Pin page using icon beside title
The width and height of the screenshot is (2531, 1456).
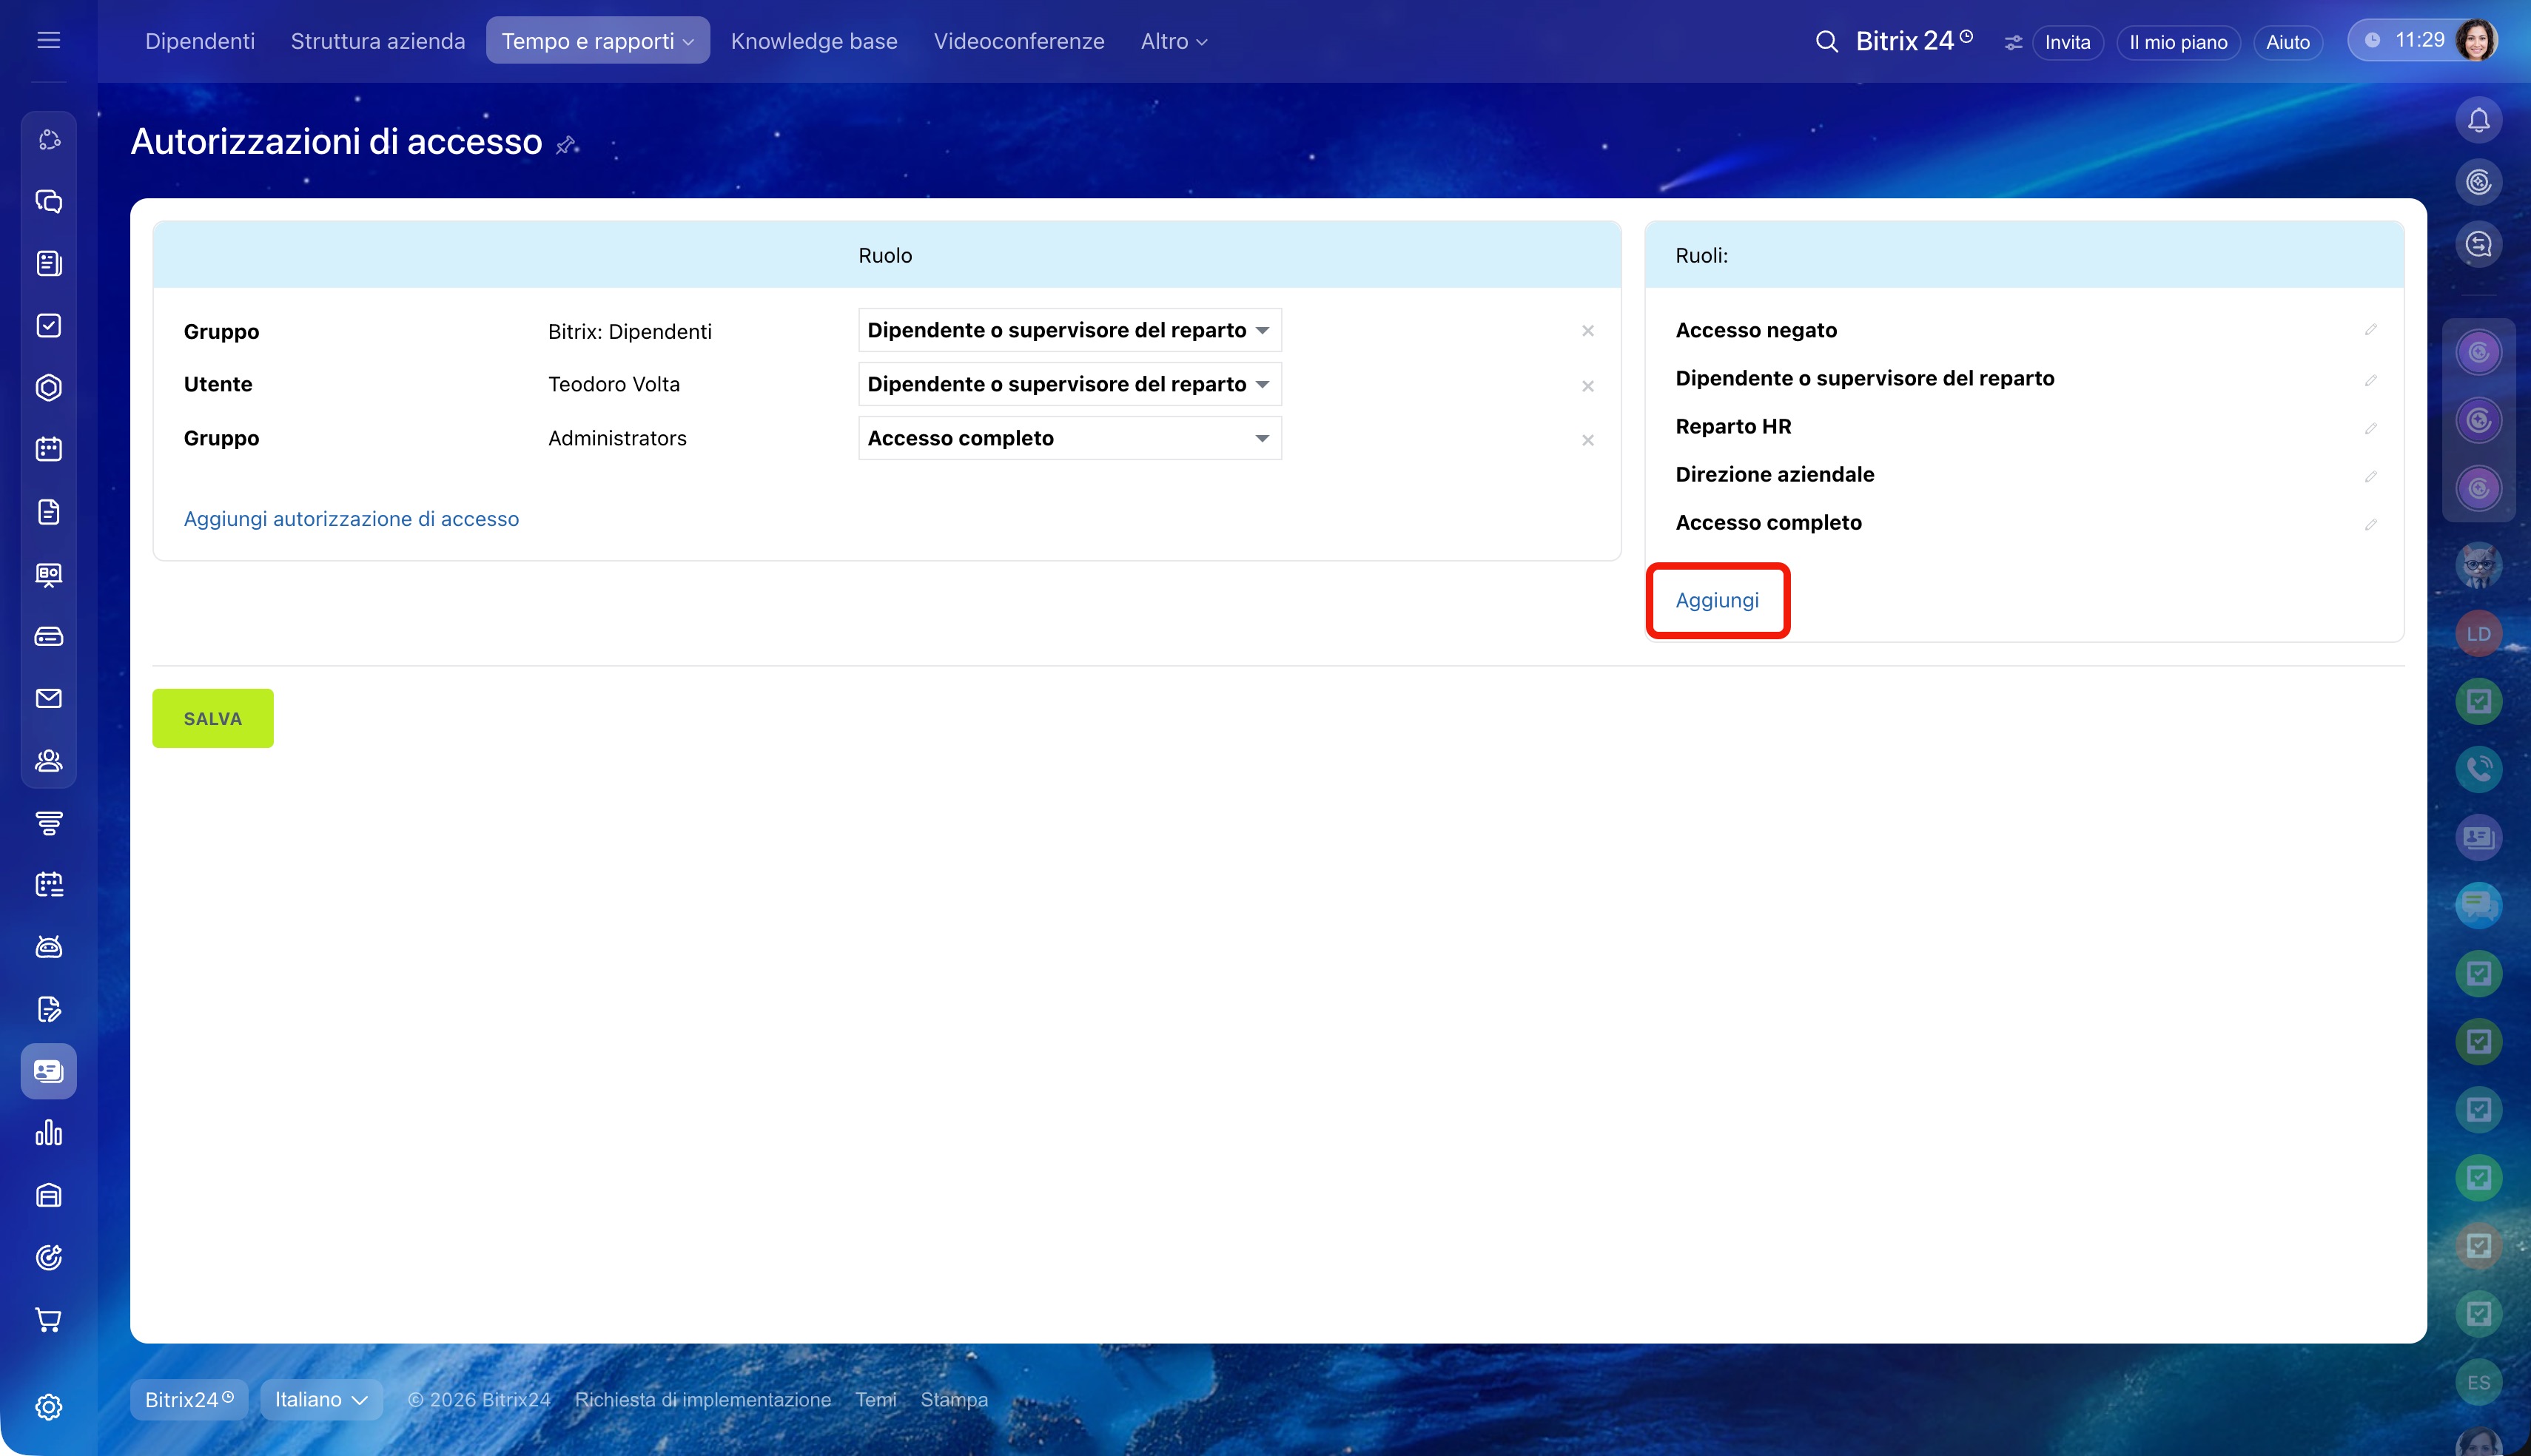(x=566, y=145)
